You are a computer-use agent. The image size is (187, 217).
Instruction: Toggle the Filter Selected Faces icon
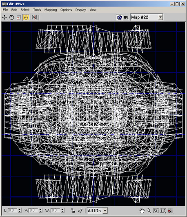point(80,210)
